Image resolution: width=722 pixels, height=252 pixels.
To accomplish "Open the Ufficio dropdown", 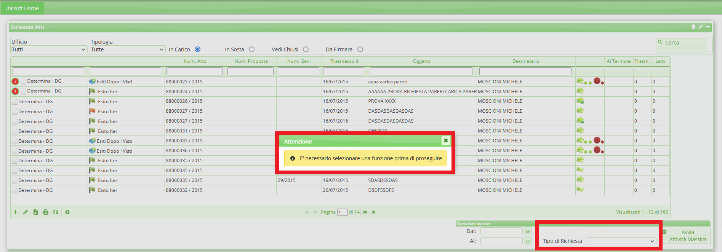I will [49, 49].
